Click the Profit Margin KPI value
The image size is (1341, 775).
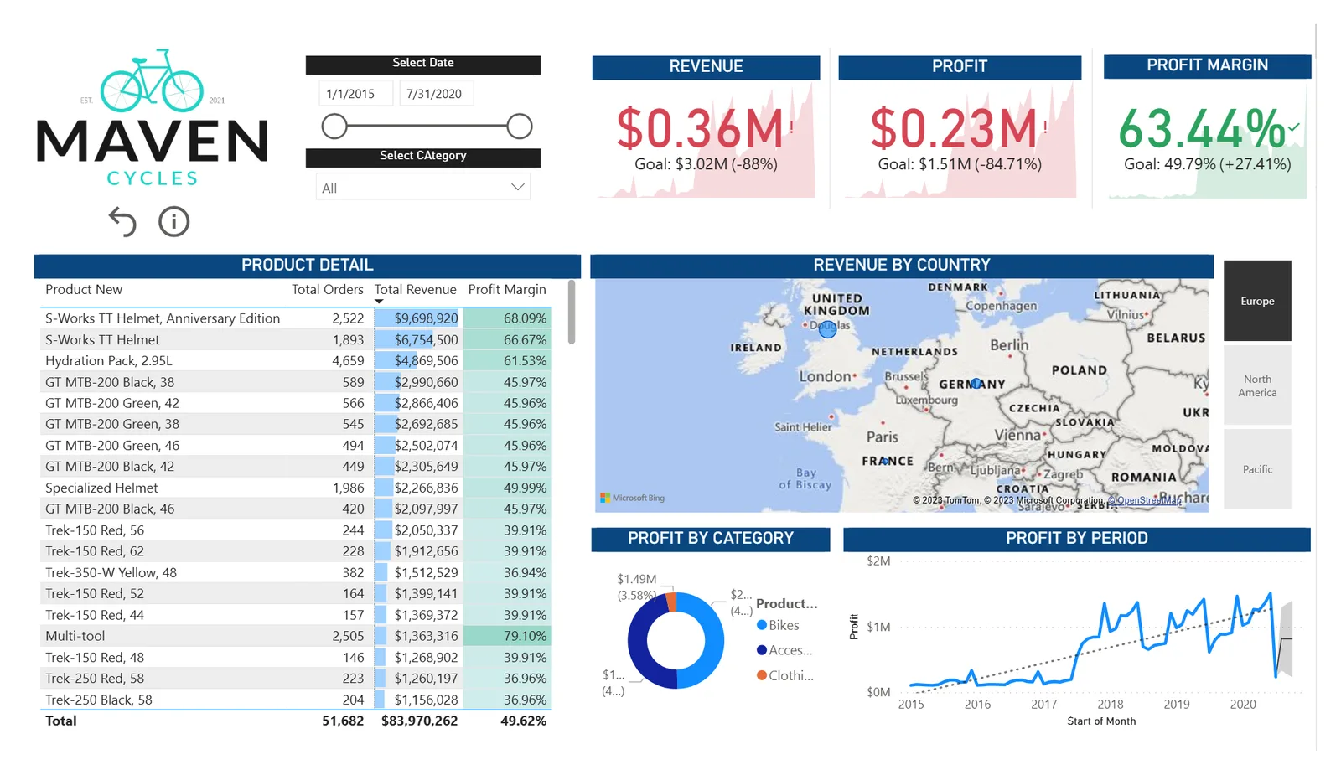(x=1202, y=128)
